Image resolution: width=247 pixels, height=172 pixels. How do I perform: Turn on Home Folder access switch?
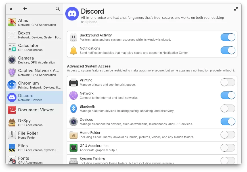[x=228, y=135]
